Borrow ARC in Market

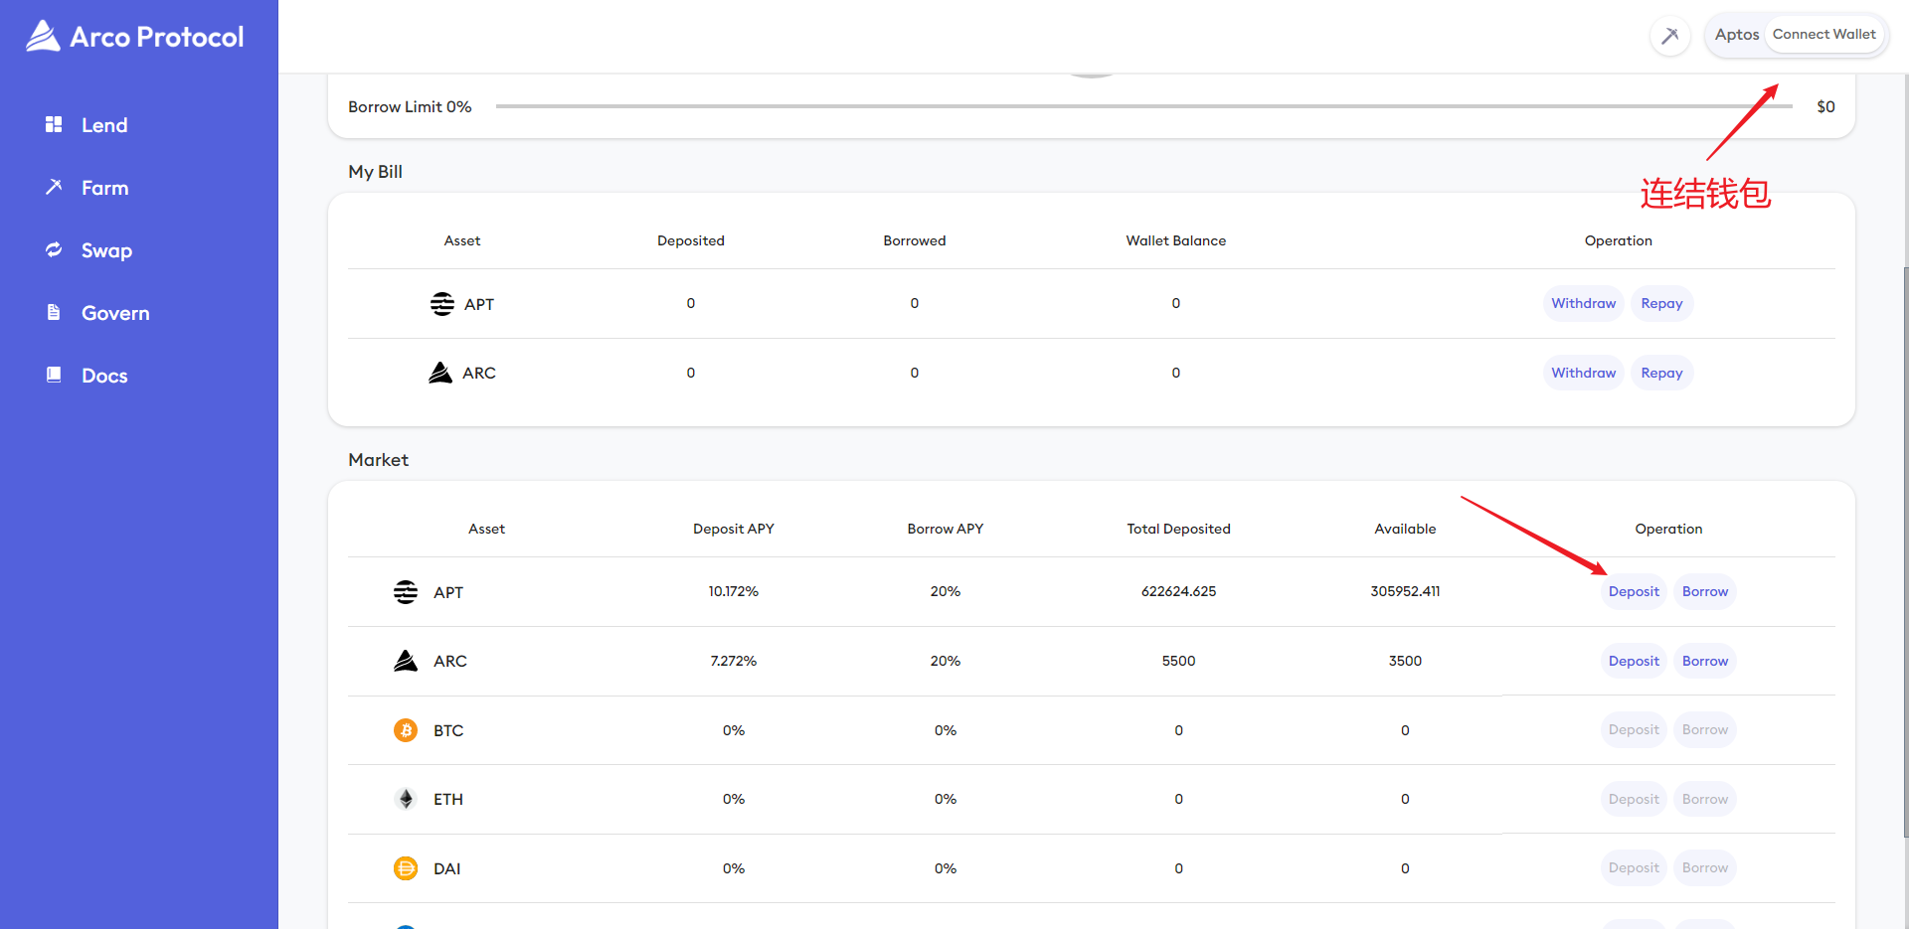coord(1705,661)
